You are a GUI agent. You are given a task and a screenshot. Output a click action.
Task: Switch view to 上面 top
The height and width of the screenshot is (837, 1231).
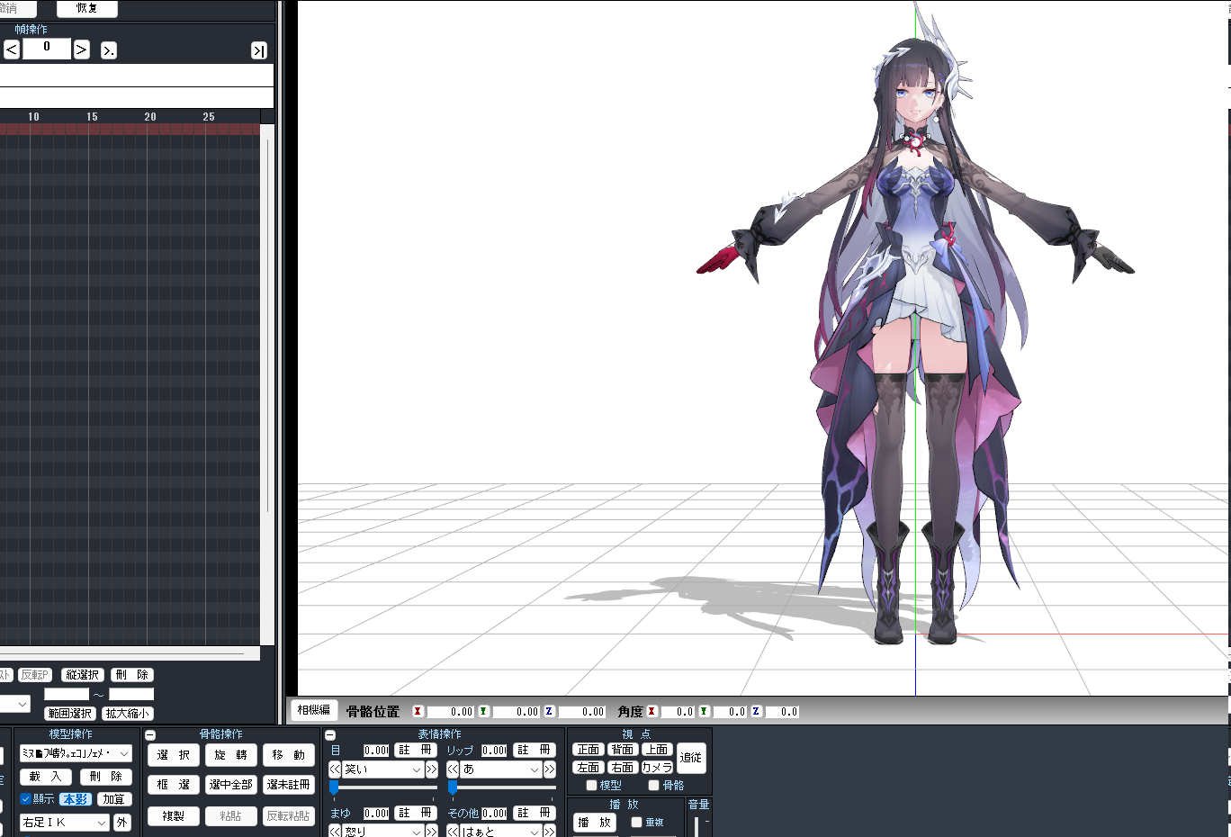[657, 750]
